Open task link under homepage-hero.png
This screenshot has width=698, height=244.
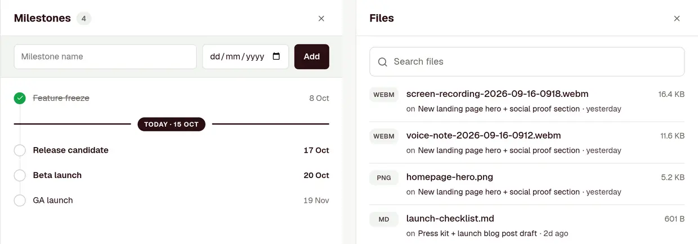499,192
